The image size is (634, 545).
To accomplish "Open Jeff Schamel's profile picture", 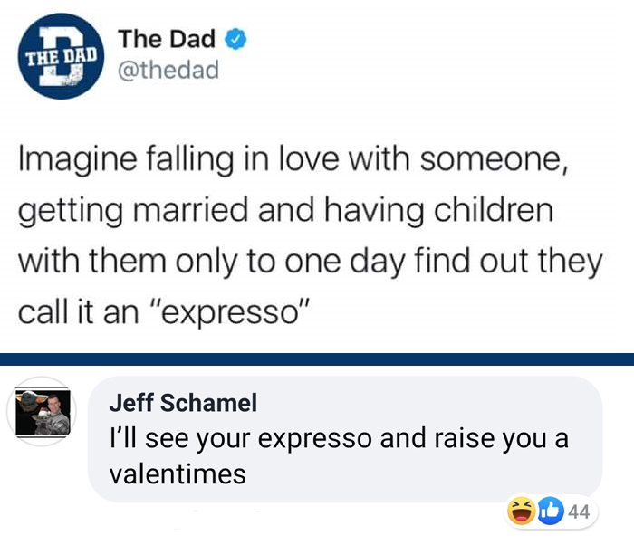I will [42, 411].
